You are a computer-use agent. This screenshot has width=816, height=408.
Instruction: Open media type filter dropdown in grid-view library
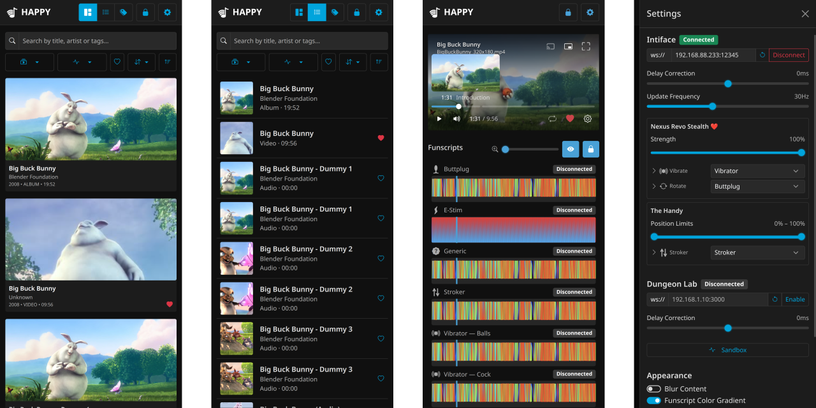tap(30, 62)
